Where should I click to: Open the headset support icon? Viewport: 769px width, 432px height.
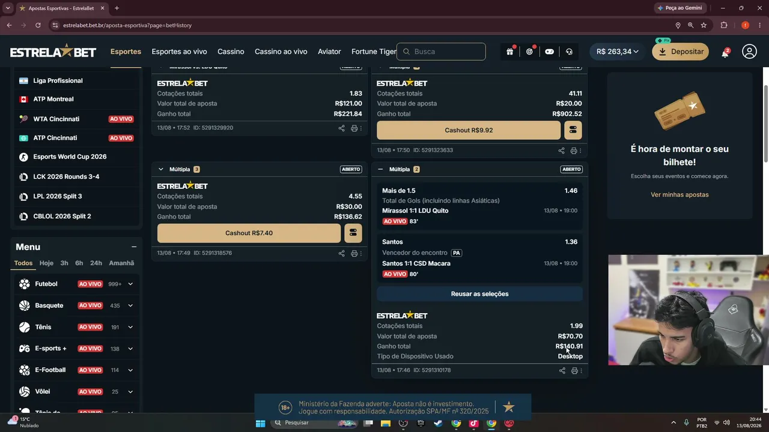coord(569,52)
